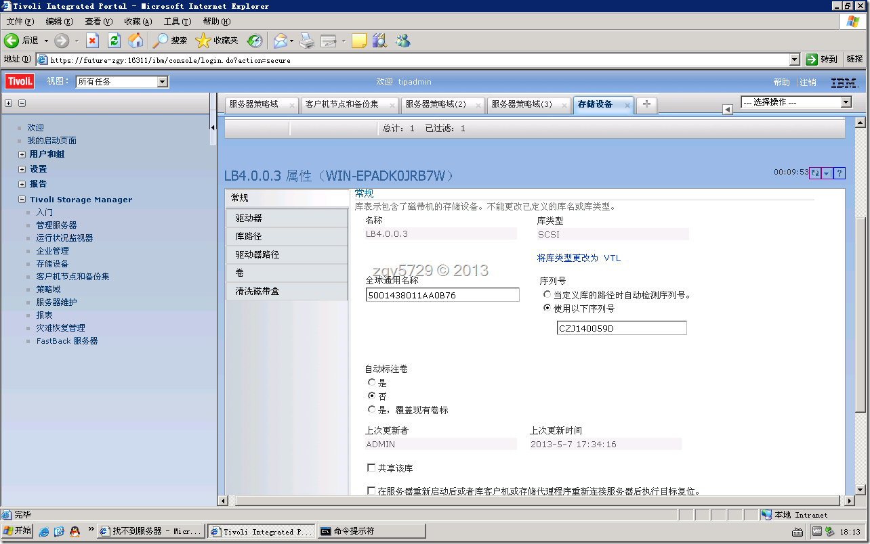Expand the 设置 tree node
The image size is (870, 544).
(x=22, y=169)
